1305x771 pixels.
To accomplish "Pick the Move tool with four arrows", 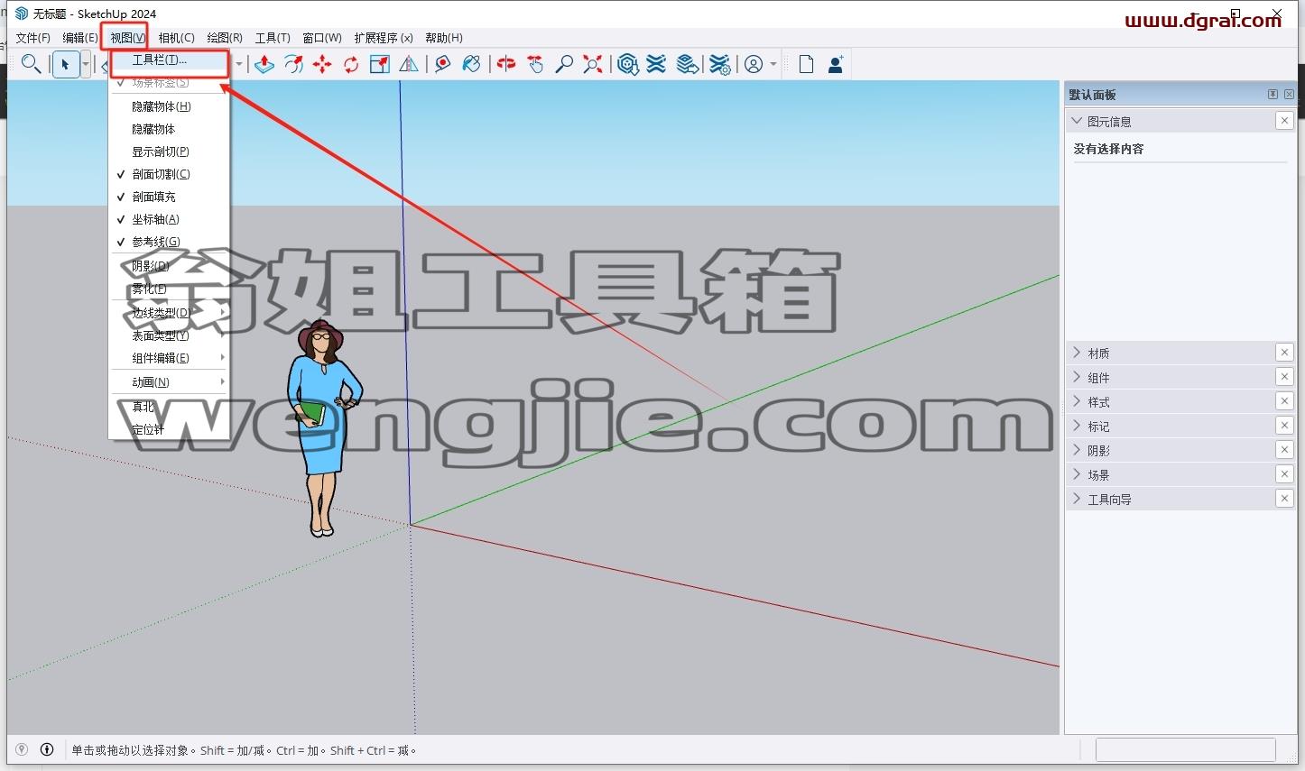I will pos(322,64).
